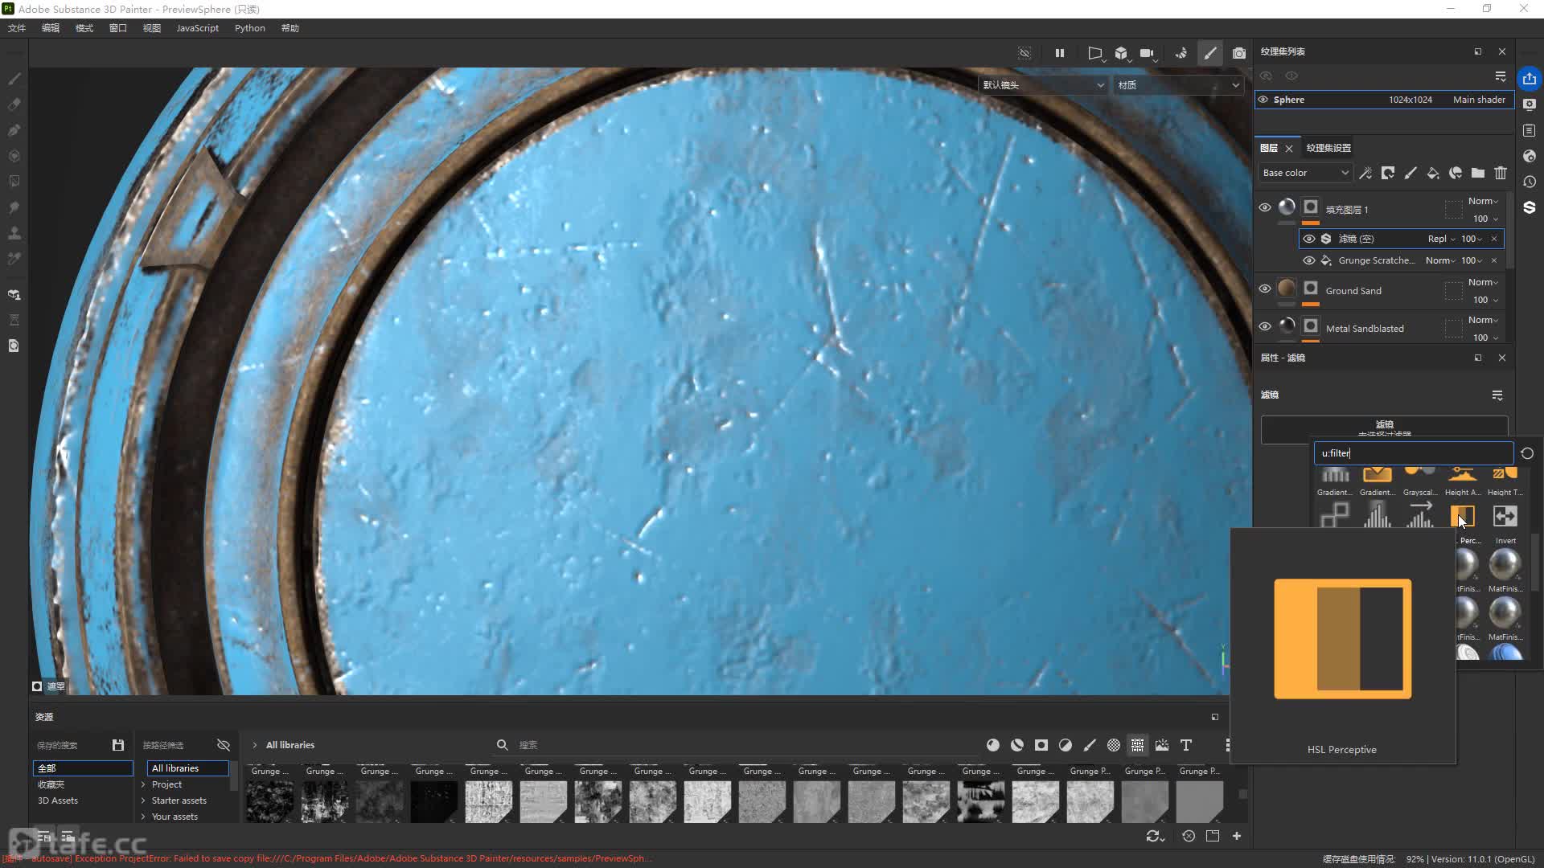This screenshot has width=1544, height=868.
Task: Click the add fill layer bucket icon
Action: coord(1433,173)
